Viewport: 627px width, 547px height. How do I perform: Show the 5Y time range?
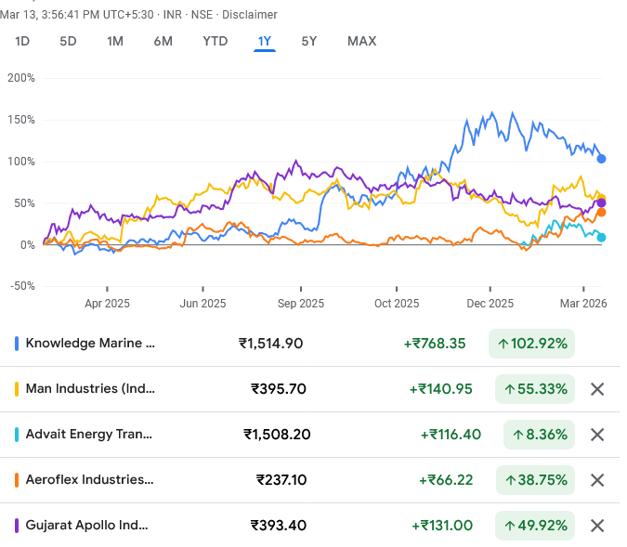309,41
